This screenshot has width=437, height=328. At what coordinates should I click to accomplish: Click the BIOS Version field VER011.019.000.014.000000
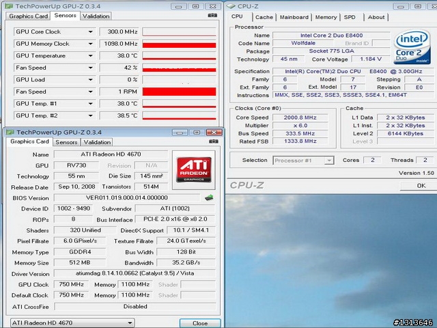click(127, 197)
